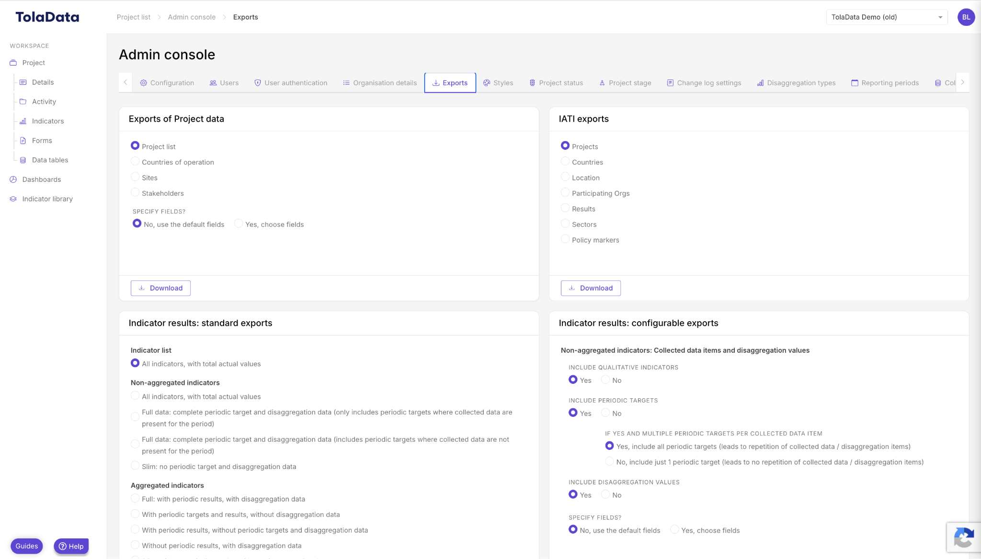Download the Exports of Project data
Viewport: 981px width, 559px height.
tap(160, 288)
